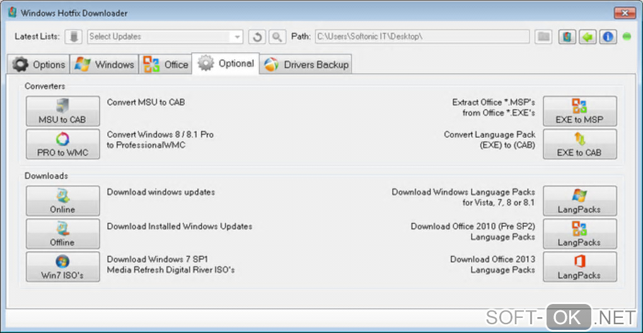
Task: Open the blue info icon
Action: tap(608, 37)
